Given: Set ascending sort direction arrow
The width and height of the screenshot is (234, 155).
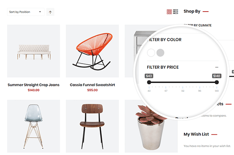Looking at the screenshot, I should (50, 12).
